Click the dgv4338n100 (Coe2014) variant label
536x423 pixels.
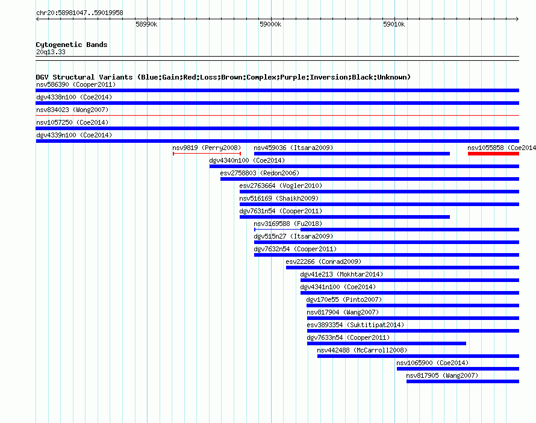pos(74,97)
